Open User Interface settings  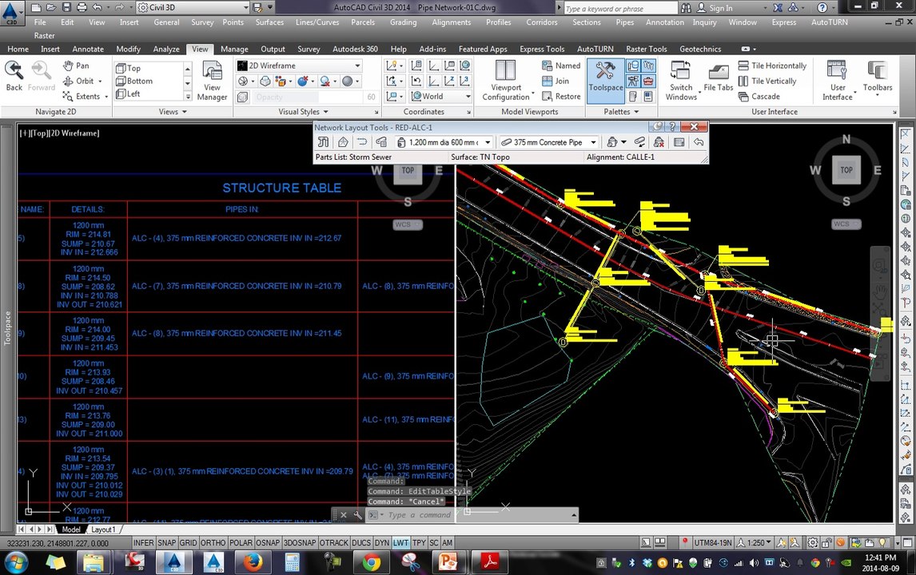837,81
